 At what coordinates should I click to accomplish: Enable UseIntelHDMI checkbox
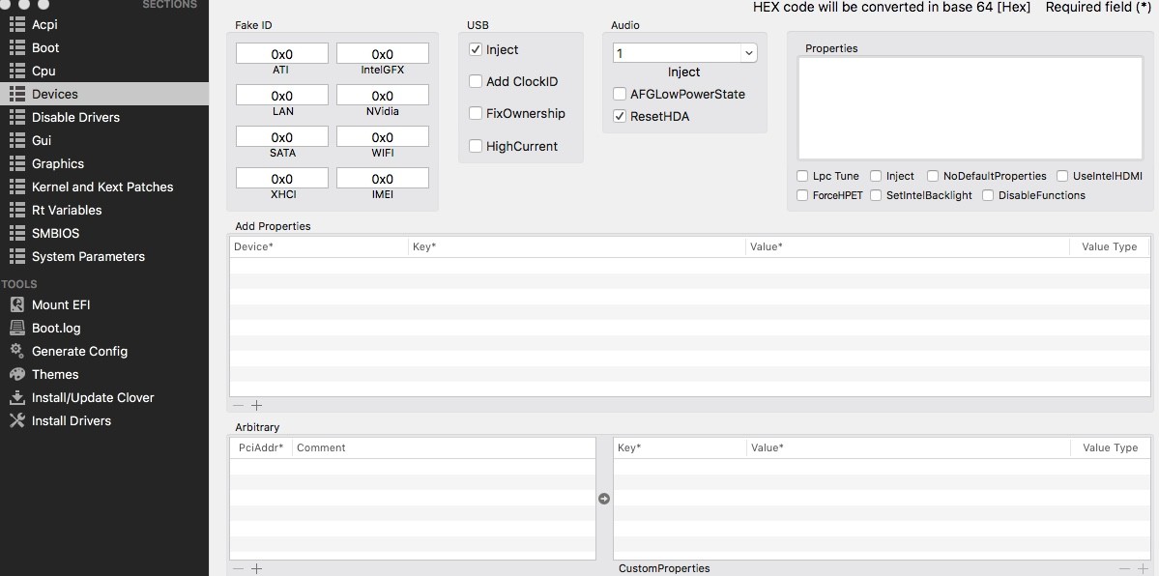(1062, 176)
